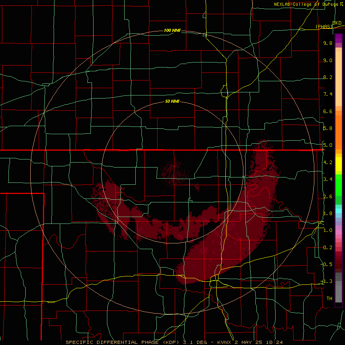Click the 10:24 timestamp in the footer

[274, 342]
